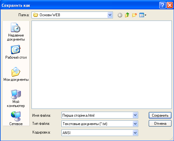Click the 'Тип файла:' label
174x141 pixels.
41,124
